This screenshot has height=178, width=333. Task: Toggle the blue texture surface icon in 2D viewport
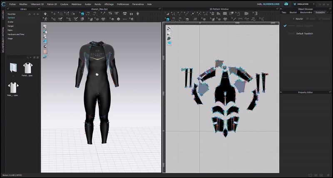[x=169, y=43]
